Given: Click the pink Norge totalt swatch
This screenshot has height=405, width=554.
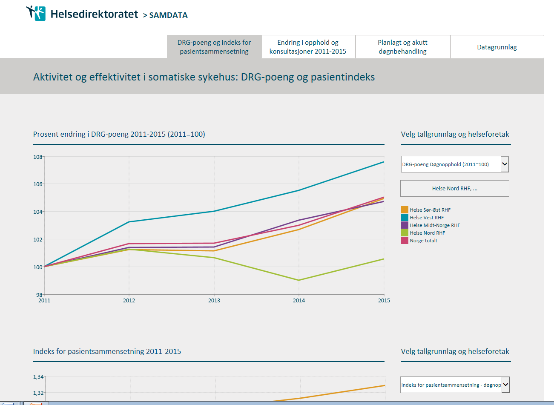Looking at the screenshot, I should coord(405,240).
